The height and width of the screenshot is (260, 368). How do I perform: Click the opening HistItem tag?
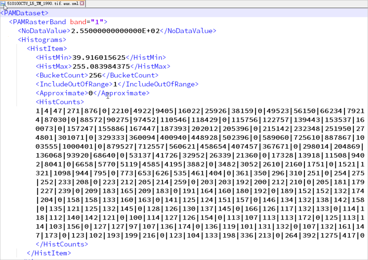47,49
